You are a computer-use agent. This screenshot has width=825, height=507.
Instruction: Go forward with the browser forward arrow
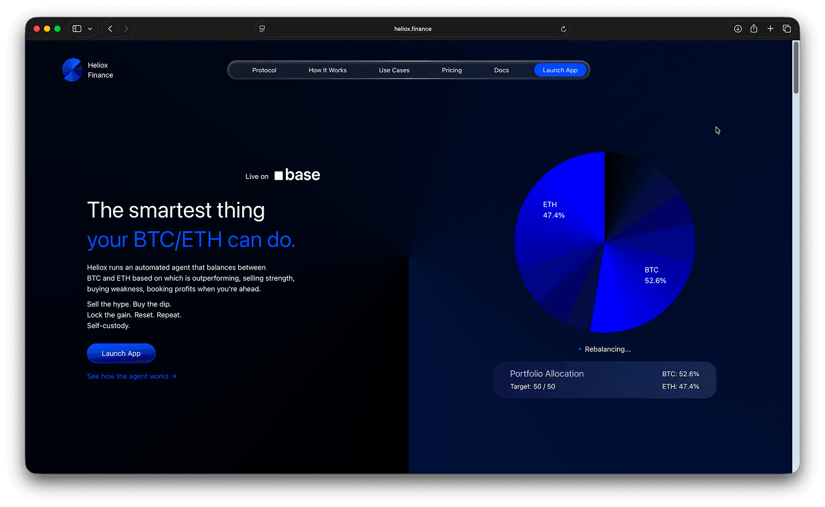tap(126, 29)
